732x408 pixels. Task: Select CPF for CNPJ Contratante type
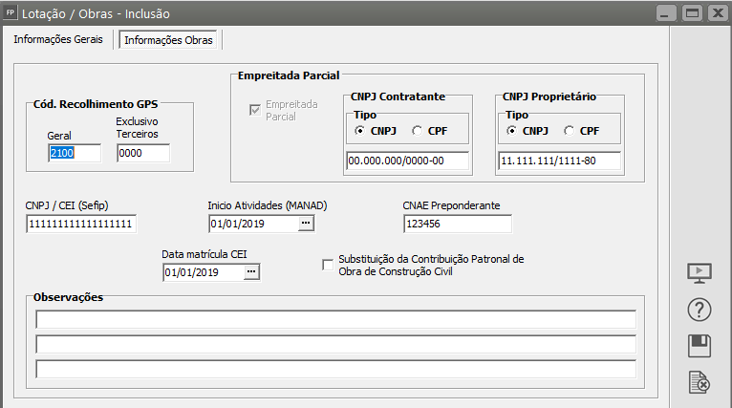tap(419, 131)
